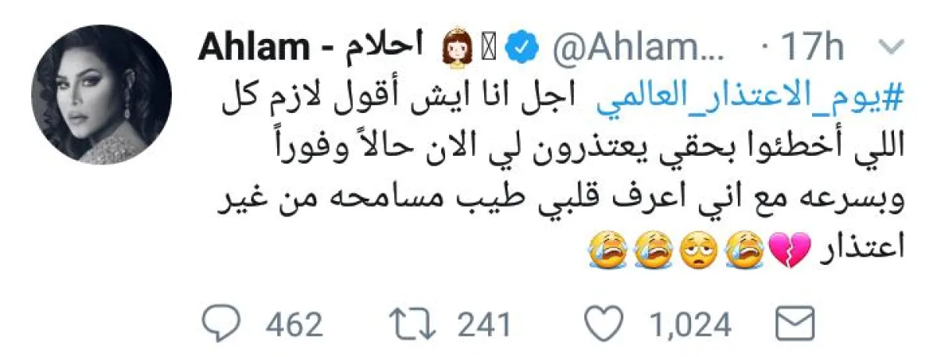
Task: Click the 17h timestamp
Action: (x=811, y=49)
